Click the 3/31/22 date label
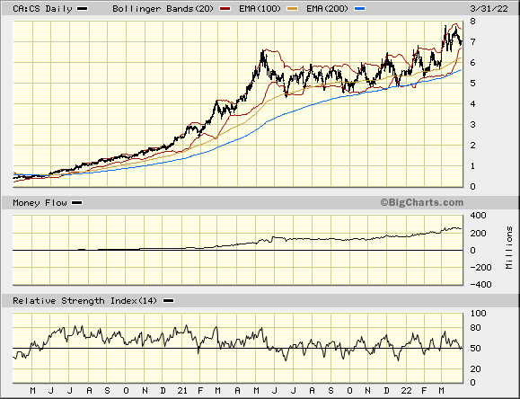520x399 pixels. (489, 9)
